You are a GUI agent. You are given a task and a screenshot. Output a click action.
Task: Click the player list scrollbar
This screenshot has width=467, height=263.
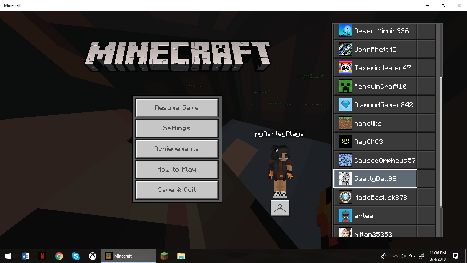(x=441, y=142)
